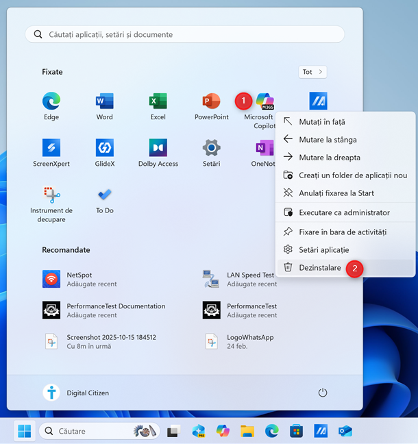Open the Edge pinned app
Image resolution: width=418 pixels, height=444 pixels.
coord(51,106)
